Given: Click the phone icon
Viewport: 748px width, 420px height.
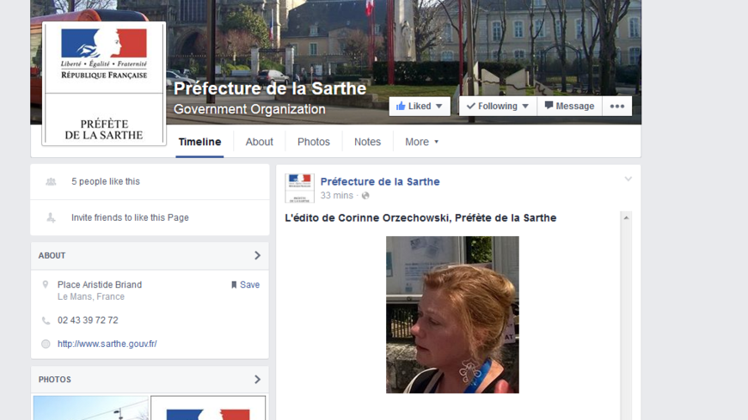Looking at the screenshot, I should coord(46,320).
